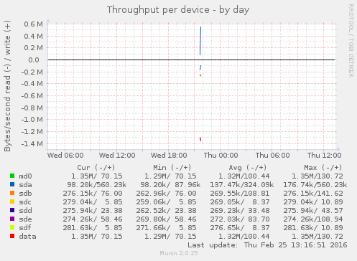Screen dimensions: 357x261
Task: Click the 'sda' legend label
Action: click(25, 185)
